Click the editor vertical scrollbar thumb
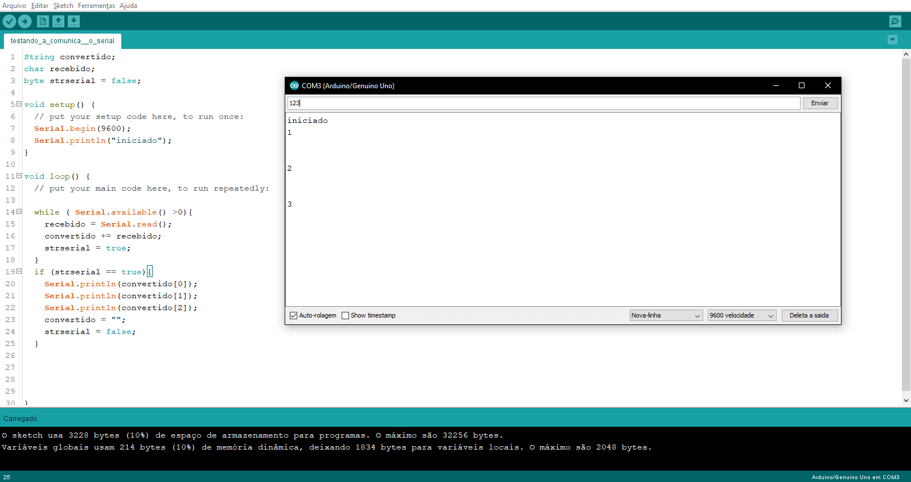Viewport: 911px width, 482px height. (906, 224)
